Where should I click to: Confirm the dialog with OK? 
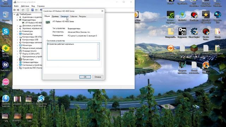85,77
